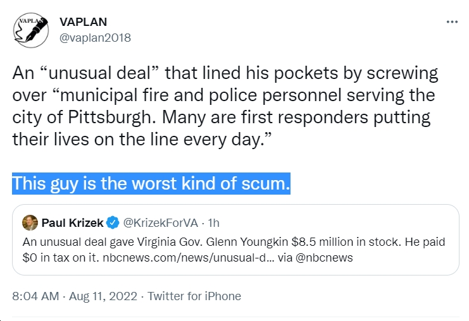Click the 8:04 AM tweet time
Image resolution: width=469 pixels, height=321 pixels.
[x=35, y=296]
